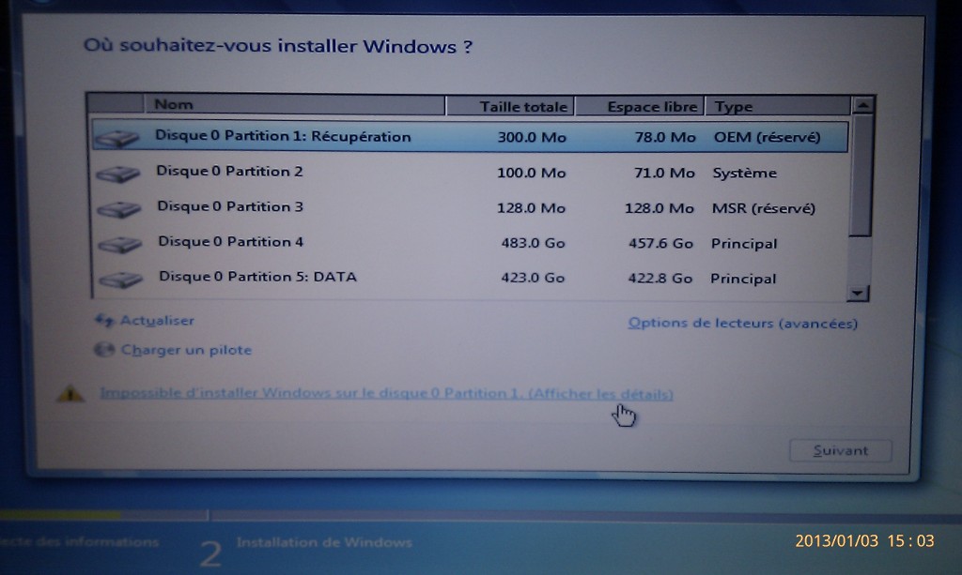Click the drive icon beside Disque 0 Partition 2
The height and width of the screenshot is (575, 962).
tap(118, 174)
